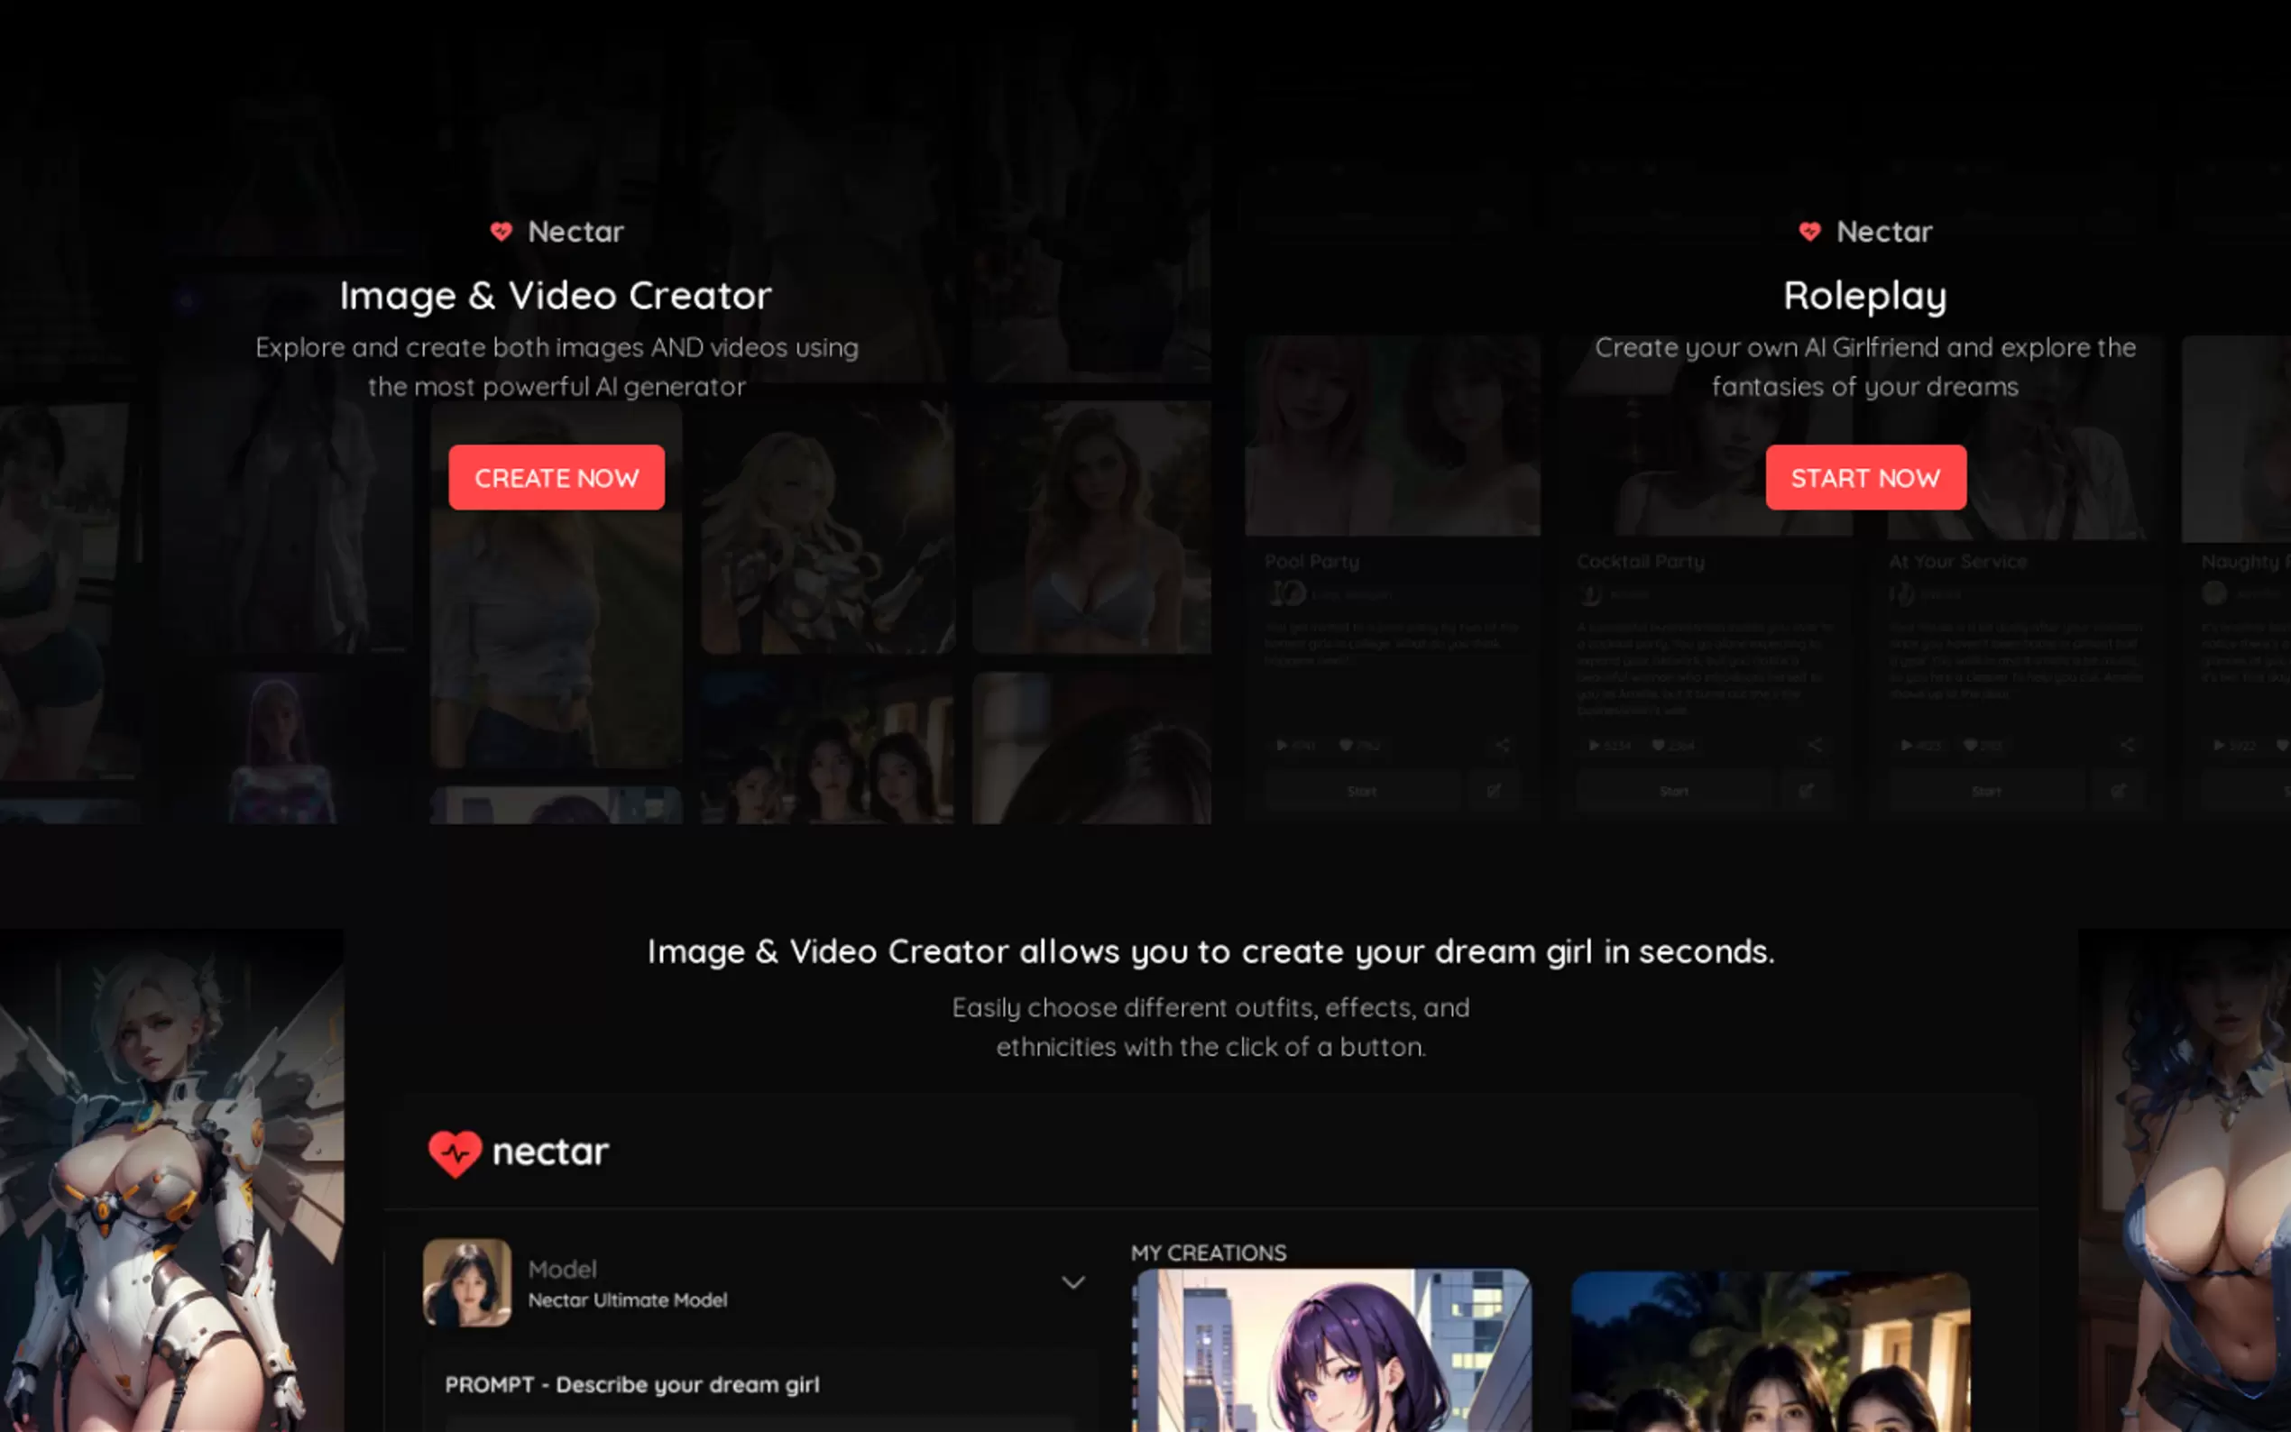Click the Nectar heart logo above Roleplay
The width and height of the screenshot is (2291, 1432).
pyautogui.click(x=1809, y=232)
